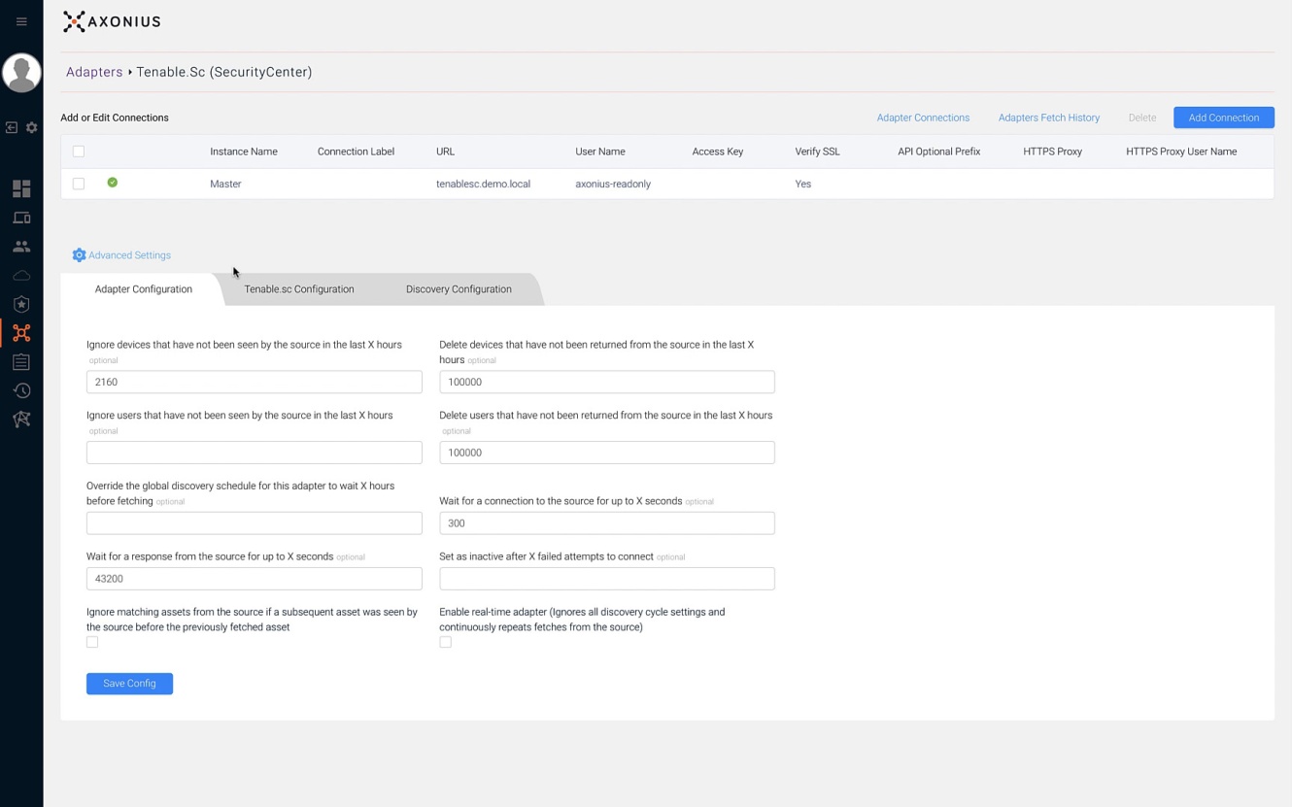Click the Instance Name column header

tap(244, 151)
